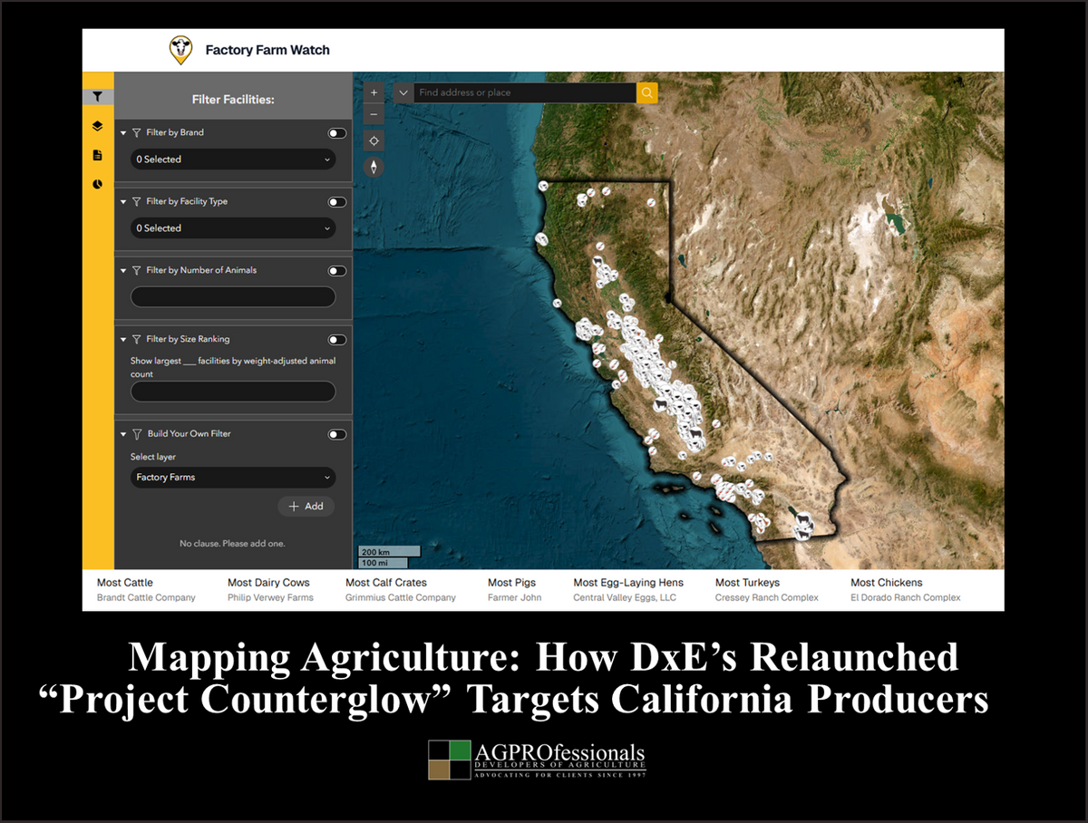Click the Factory Farm Watch cow logo
The image size is (1088, 823).
[x=179, y=50]
